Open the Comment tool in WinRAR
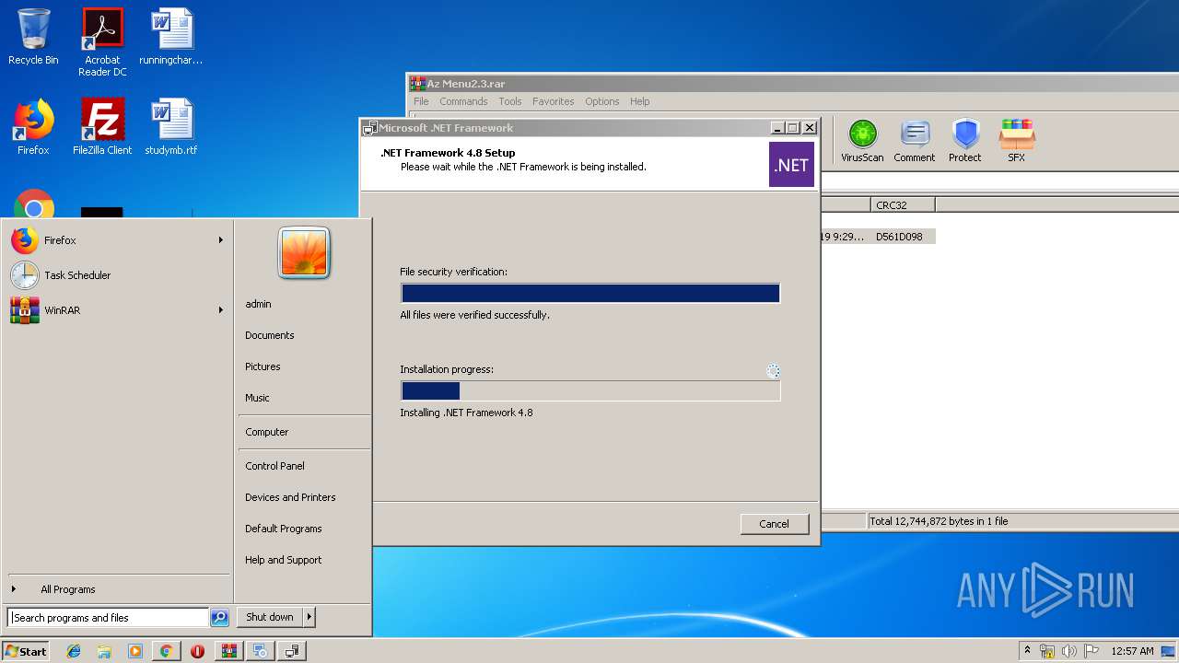 (x=914, y=141)
